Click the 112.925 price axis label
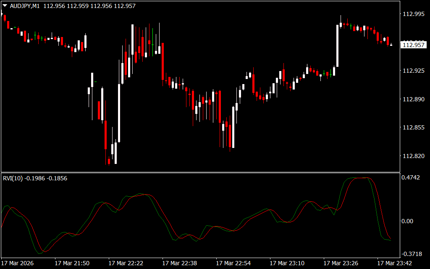The height and width of the screenshot is (269, 430). [414, 71]
